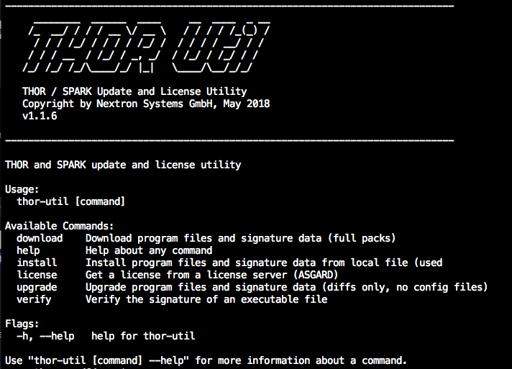Click the 'Usage:' heading
Viewport: 512px width, 369px height.
click(x=22, y=189)
